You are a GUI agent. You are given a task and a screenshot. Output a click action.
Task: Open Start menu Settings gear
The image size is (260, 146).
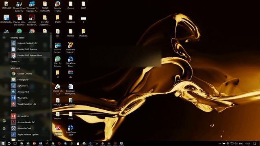click(4, 129)
